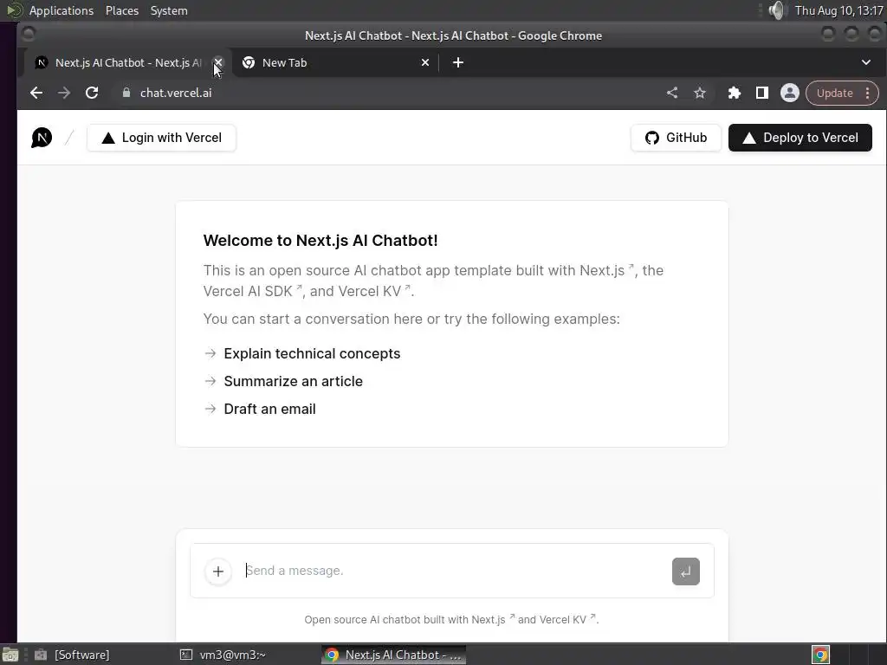The width and height of the screenshot is (887, 665).
Task: Click the show desktop icon in taskbar
Action: [x=10, y=655]
